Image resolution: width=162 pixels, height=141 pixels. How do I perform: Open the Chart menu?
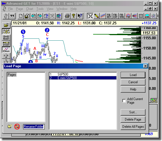tap(30, 9)
